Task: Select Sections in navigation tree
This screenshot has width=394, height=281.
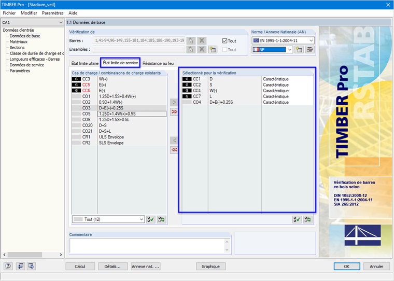Action: point(17,48)
